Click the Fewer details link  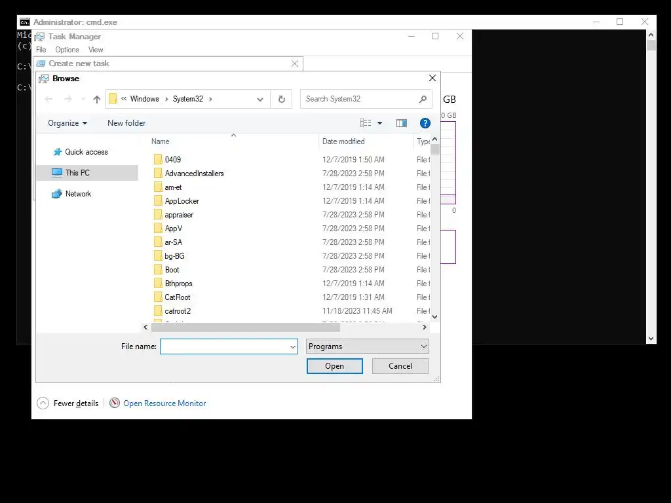pyautogui.click(x=76, y=403)
